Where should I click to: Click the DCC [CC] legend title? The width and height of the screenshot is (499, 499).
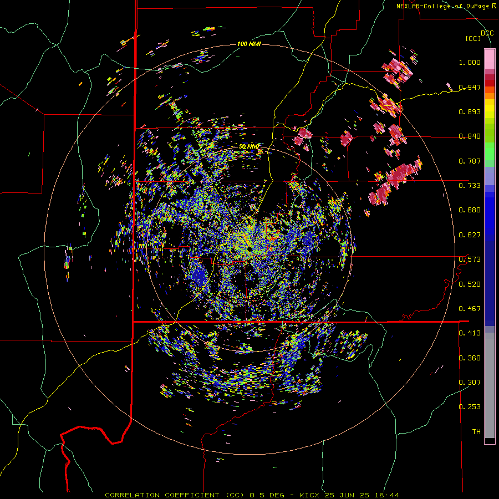480,35
